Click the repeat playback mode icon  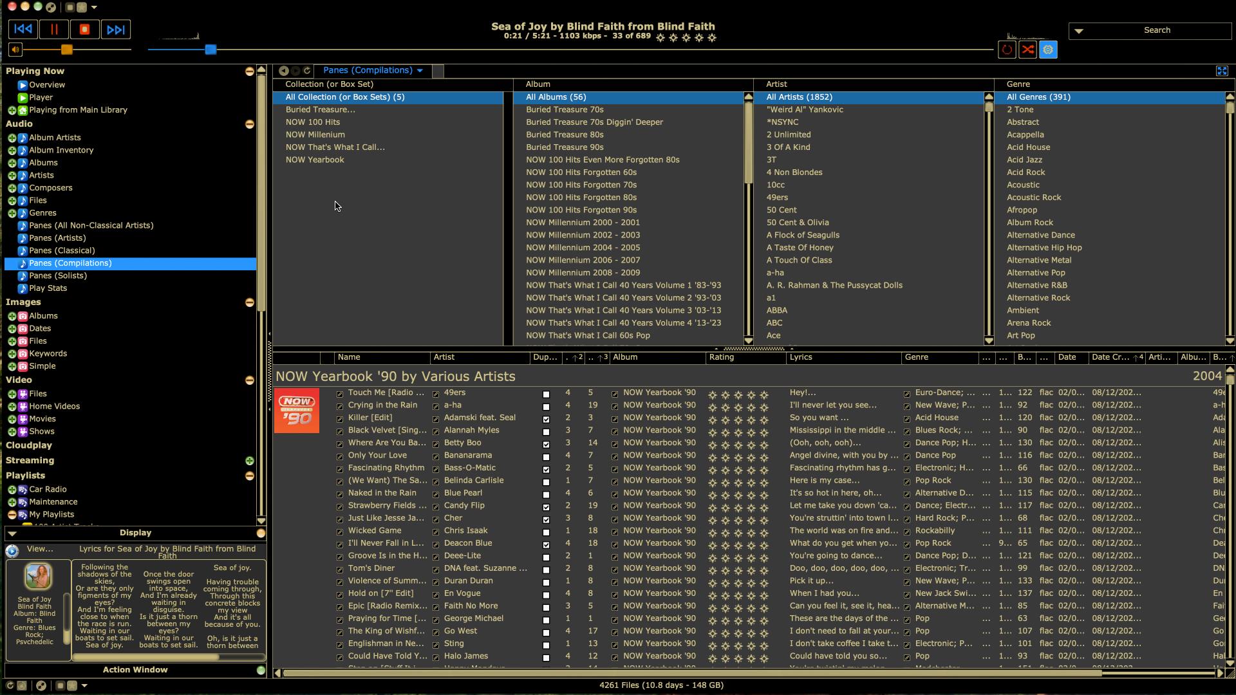[1007, 50]
